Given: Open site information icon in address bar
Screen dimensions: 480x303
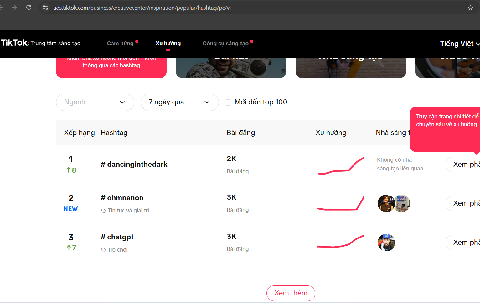Looking at the screenshot, I should 45,8.
